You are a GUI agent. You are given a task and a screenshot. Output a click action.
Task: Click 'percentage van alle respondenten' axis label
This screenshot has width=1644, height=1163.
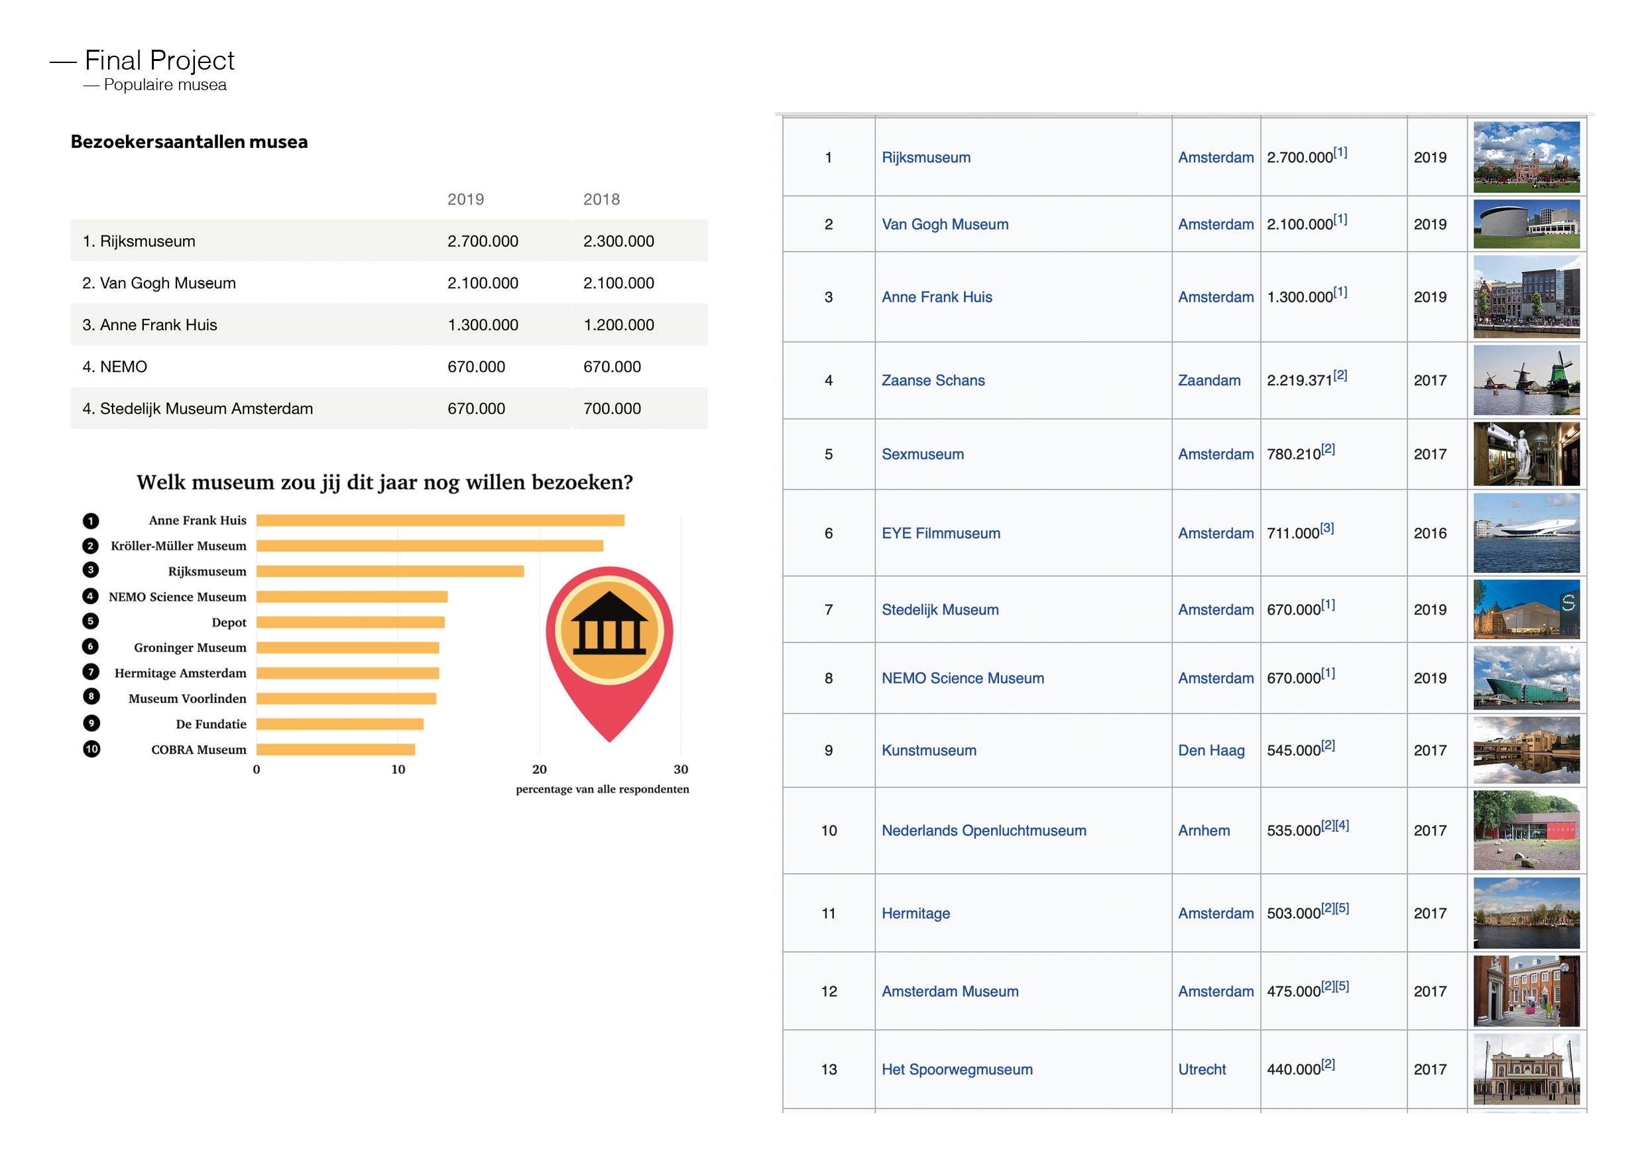(x=602, y=789)
